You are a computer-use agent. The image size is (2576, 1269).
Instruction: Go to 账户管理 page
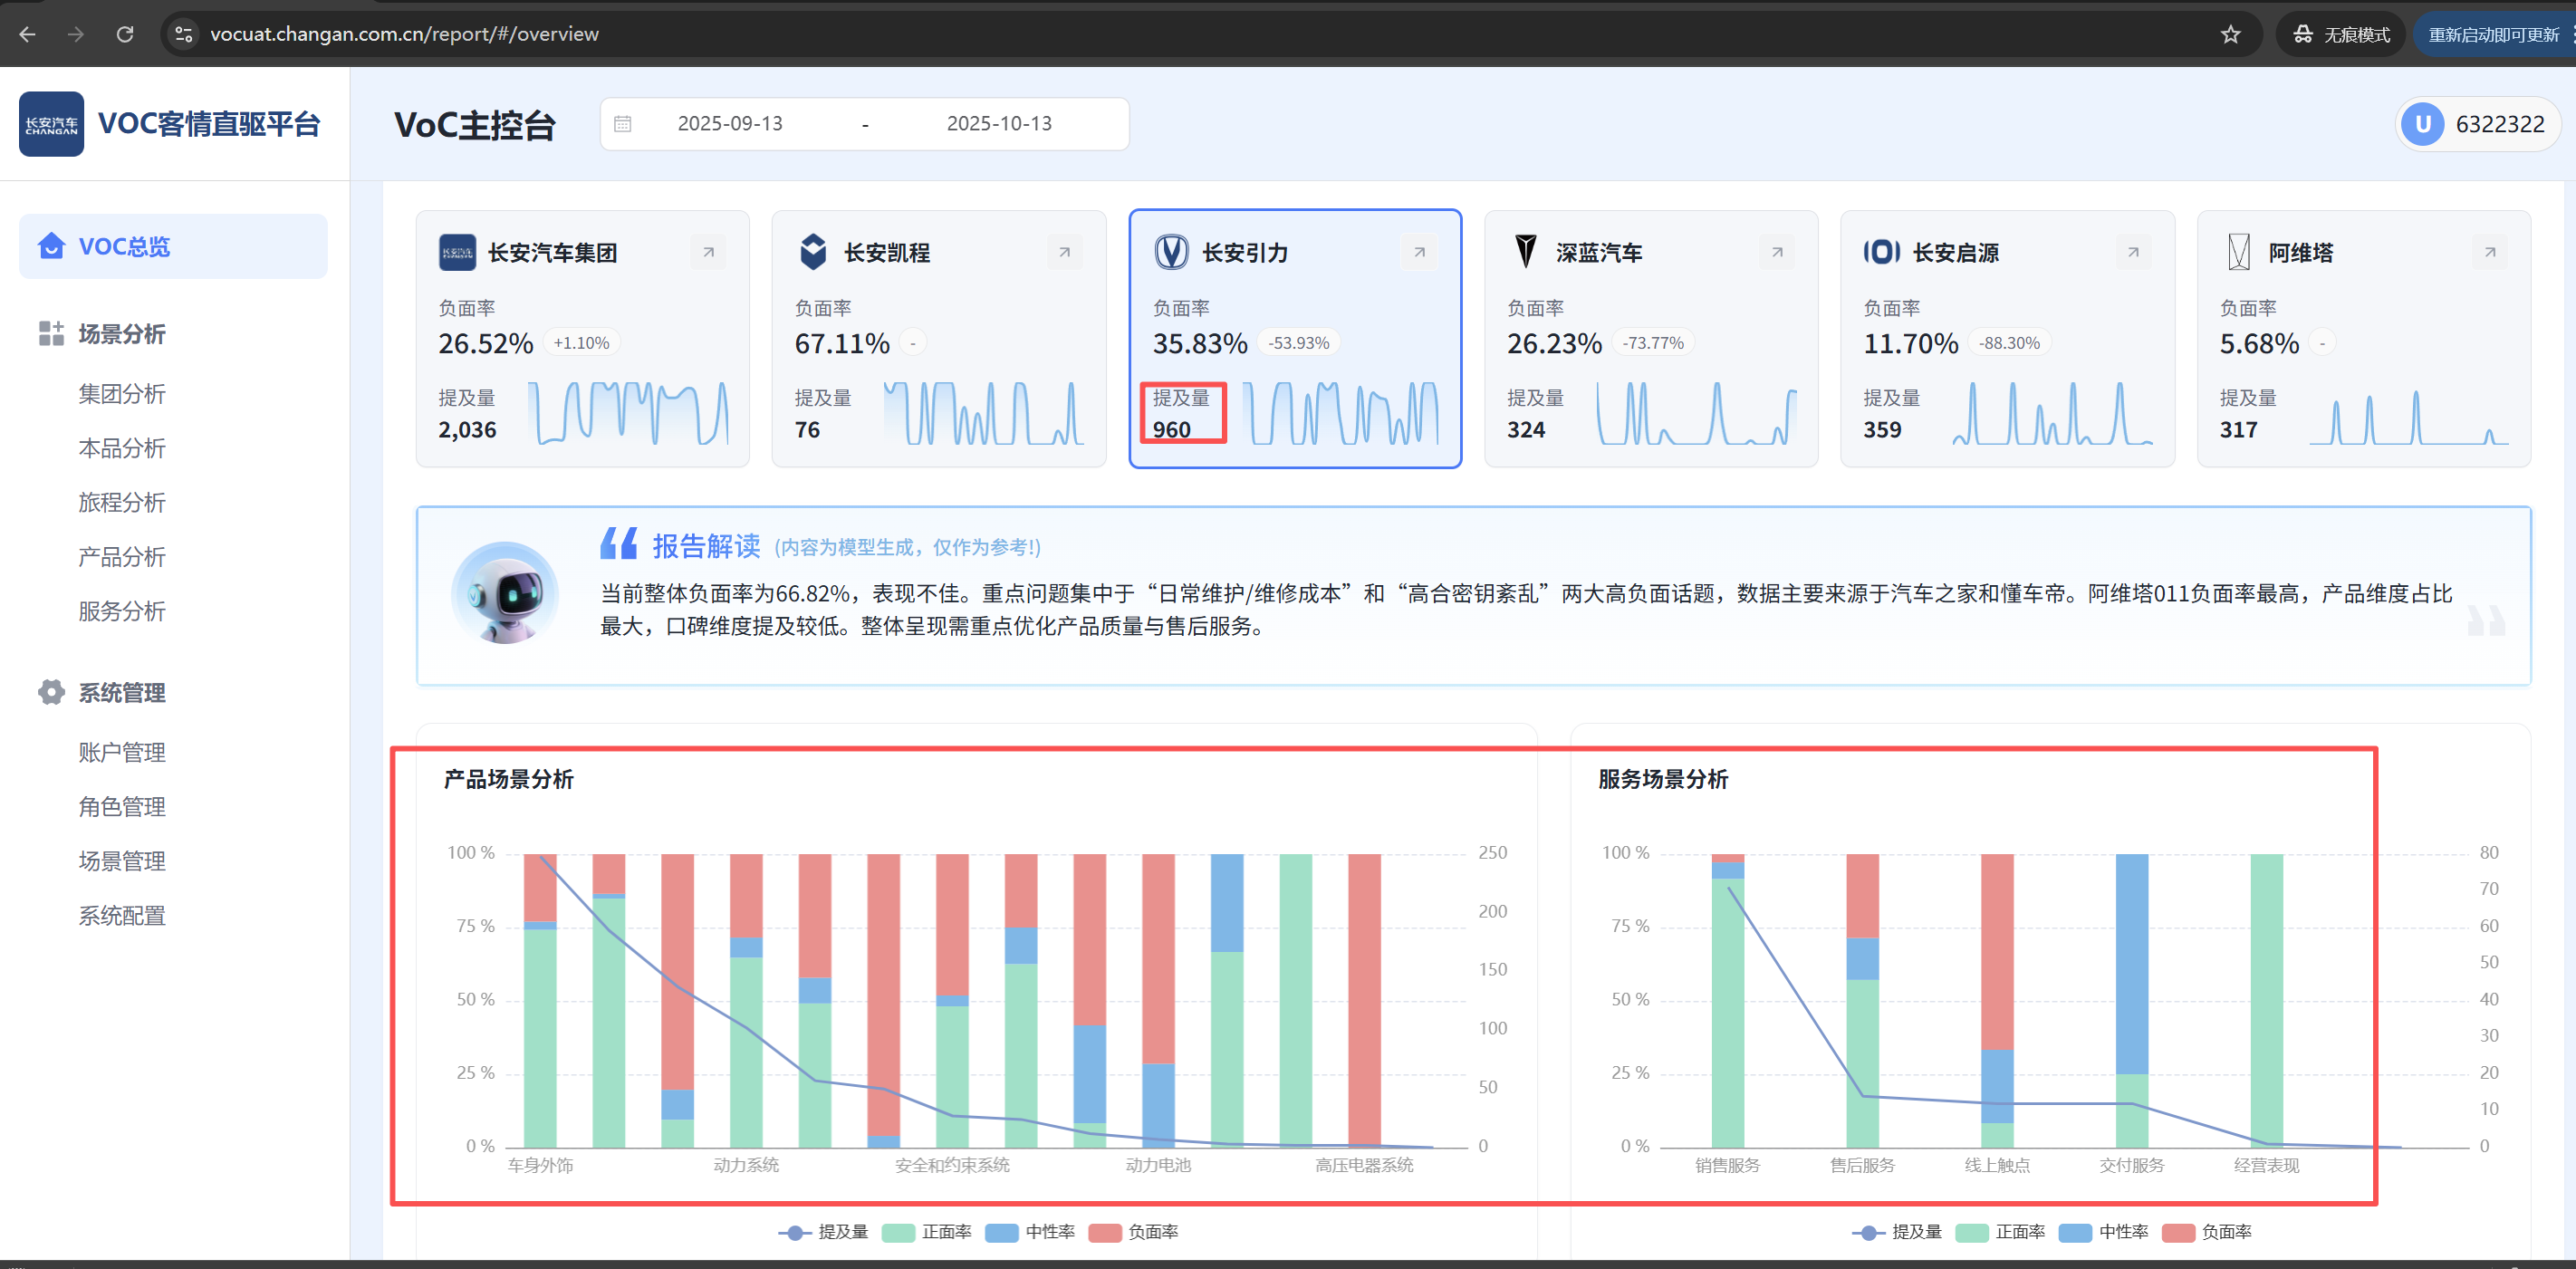[122, 752]
